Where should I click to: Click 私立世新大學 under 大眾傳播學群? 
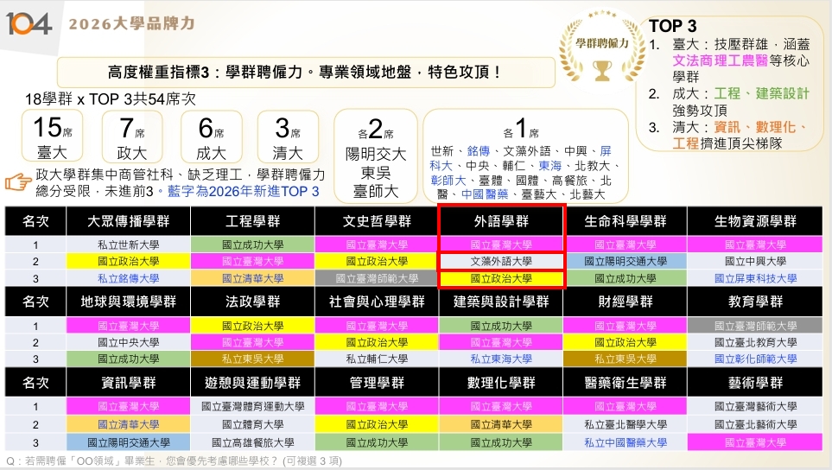(x=128, y=245)
